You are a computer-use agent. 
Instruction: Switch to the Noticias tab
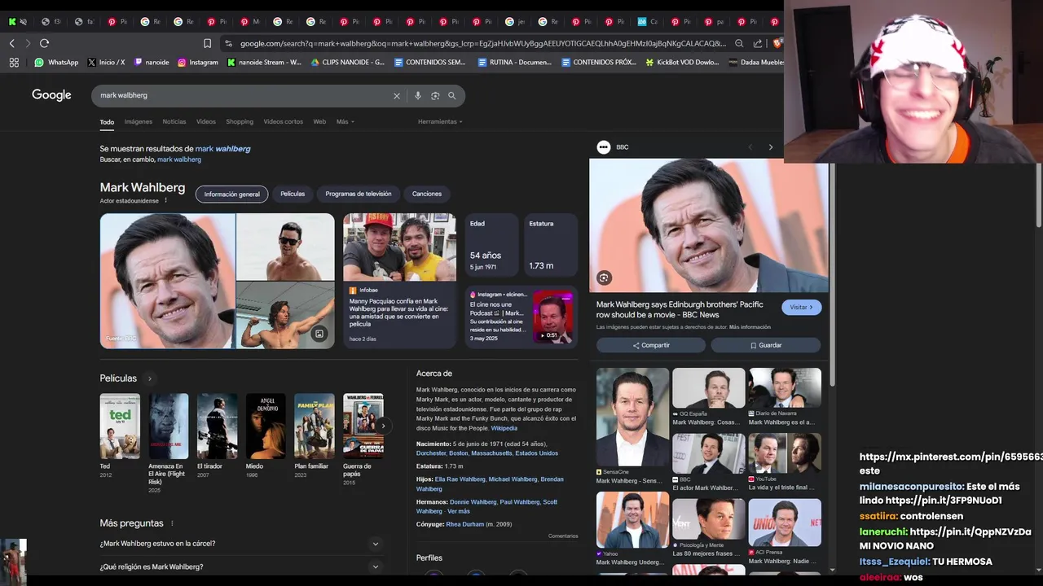[174, 122]
